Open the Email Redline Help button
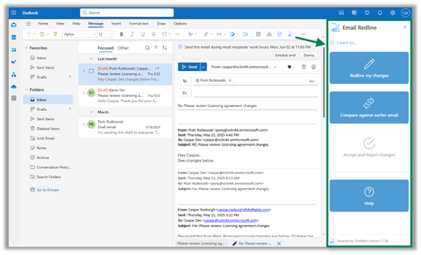This screenshot has width=421, height=255. (x=369, y=196)
